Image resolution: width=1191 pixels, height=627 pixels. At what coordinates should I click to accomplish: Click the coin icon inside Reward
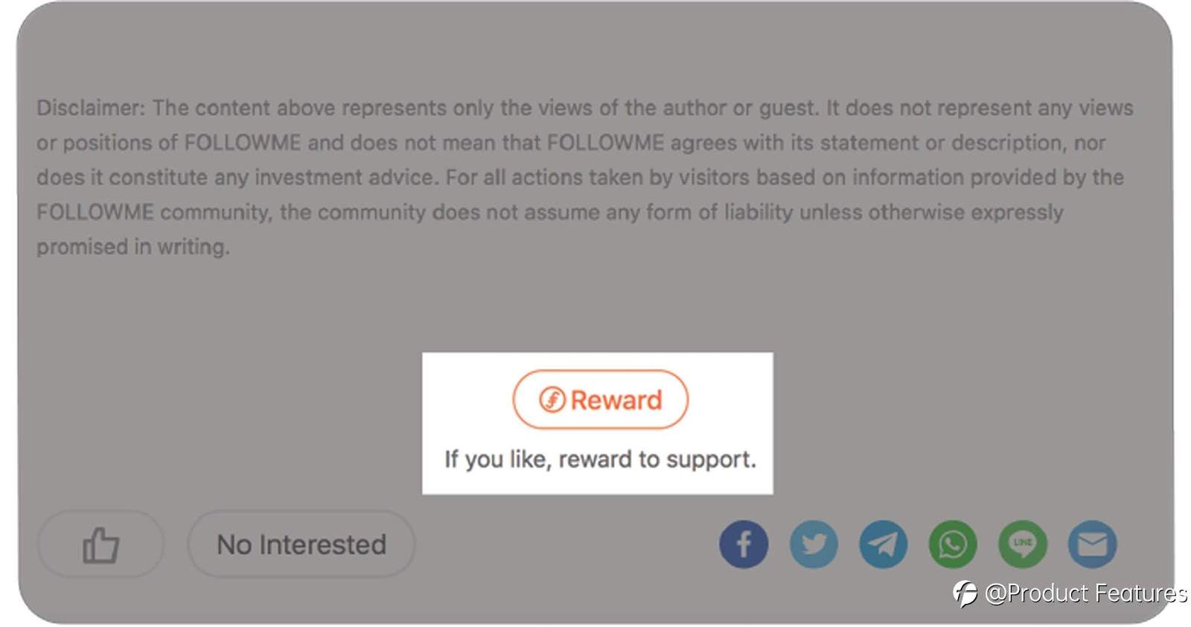click(x=552, y=400)
